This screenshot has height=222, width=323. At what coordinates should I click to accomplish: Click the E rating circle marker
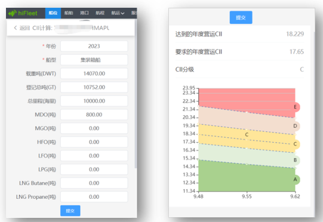coord(296,107)
